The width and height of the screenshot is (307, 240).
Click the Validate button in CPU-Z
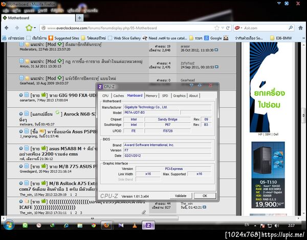181,196
